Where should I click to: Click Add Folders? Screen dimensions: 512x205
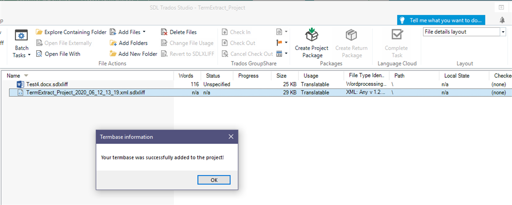point(128,43)
